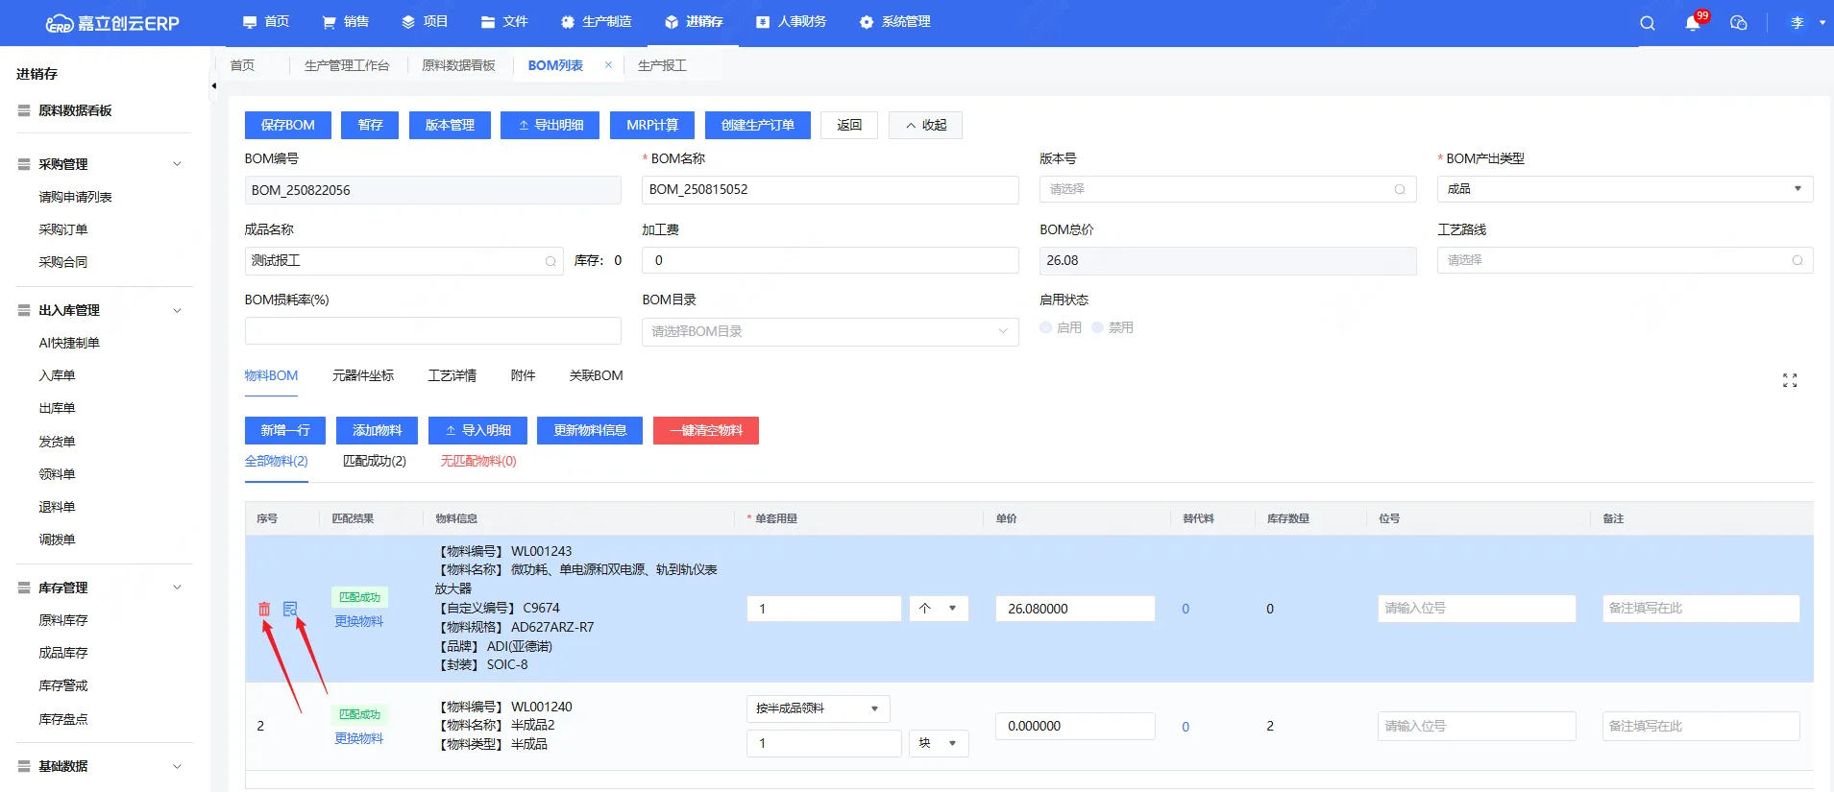
Task: Switch to the 元器件坐标 tab
Action: coord(362,375)
